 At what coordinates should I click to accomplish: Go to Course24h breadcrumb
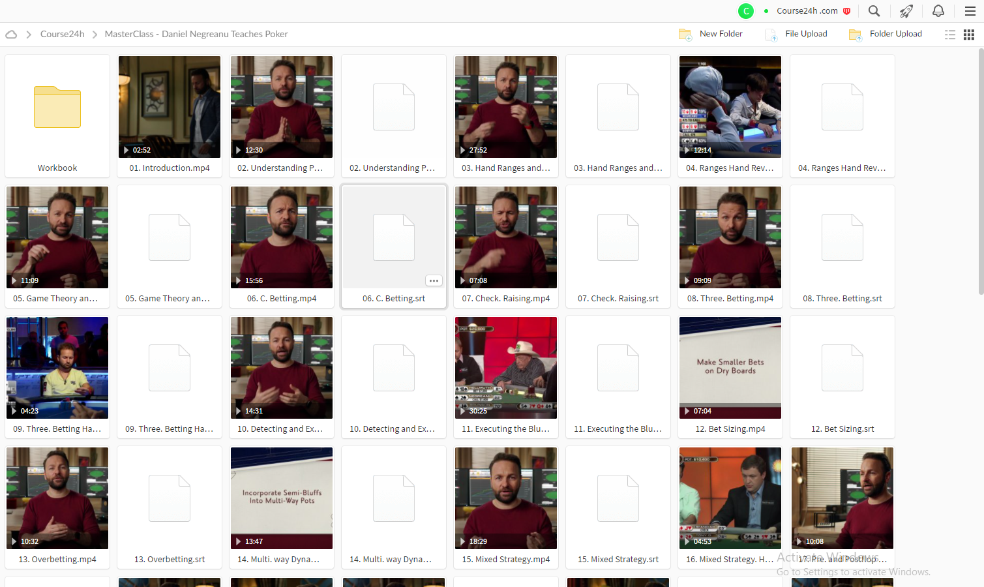point(63,34)
